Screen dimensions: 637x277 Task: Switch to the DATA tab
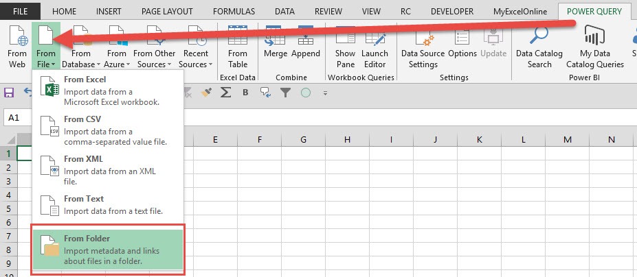pyautogui.click(x=284, y=12)
